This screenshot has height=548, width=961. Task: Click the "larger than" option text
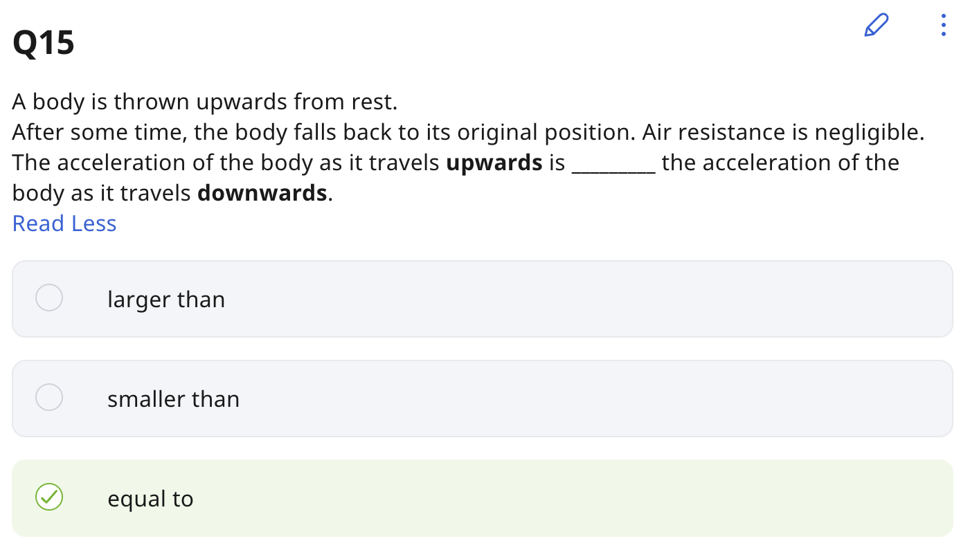coord(166,300)
